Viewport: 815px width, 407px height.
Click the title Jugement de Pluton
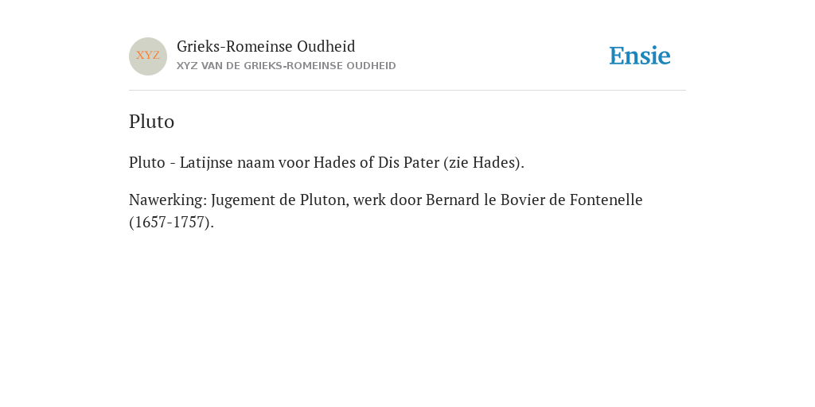[280, 200]
